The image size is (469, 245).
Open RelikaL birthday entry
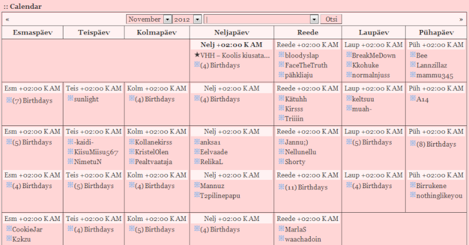click(x=211, y=162)
